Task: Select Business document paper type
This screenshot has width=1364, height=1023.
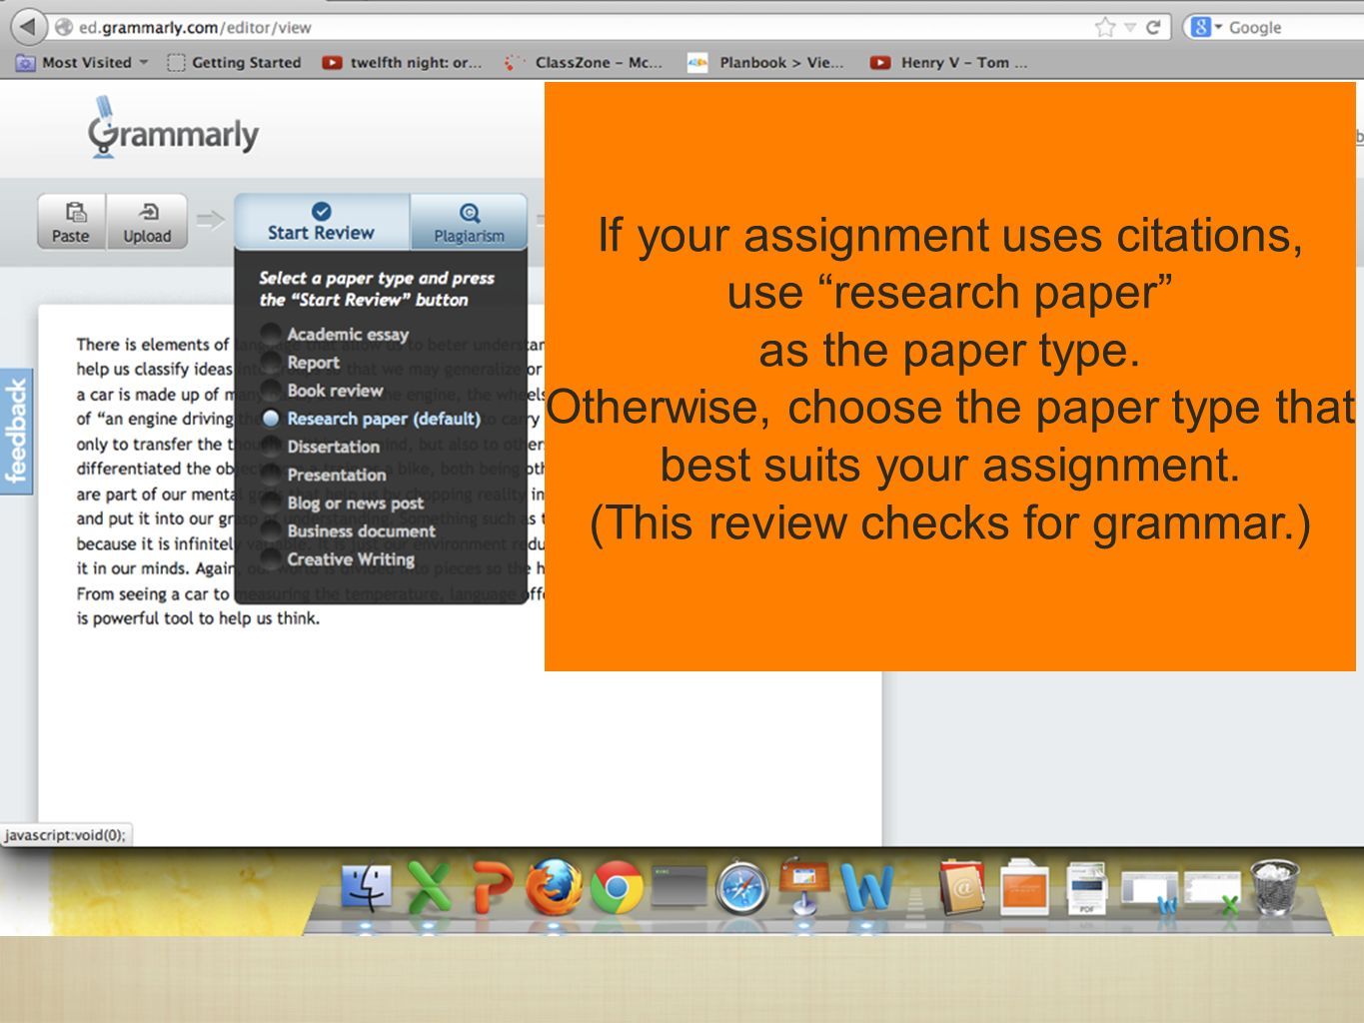Action: point(349,530)
